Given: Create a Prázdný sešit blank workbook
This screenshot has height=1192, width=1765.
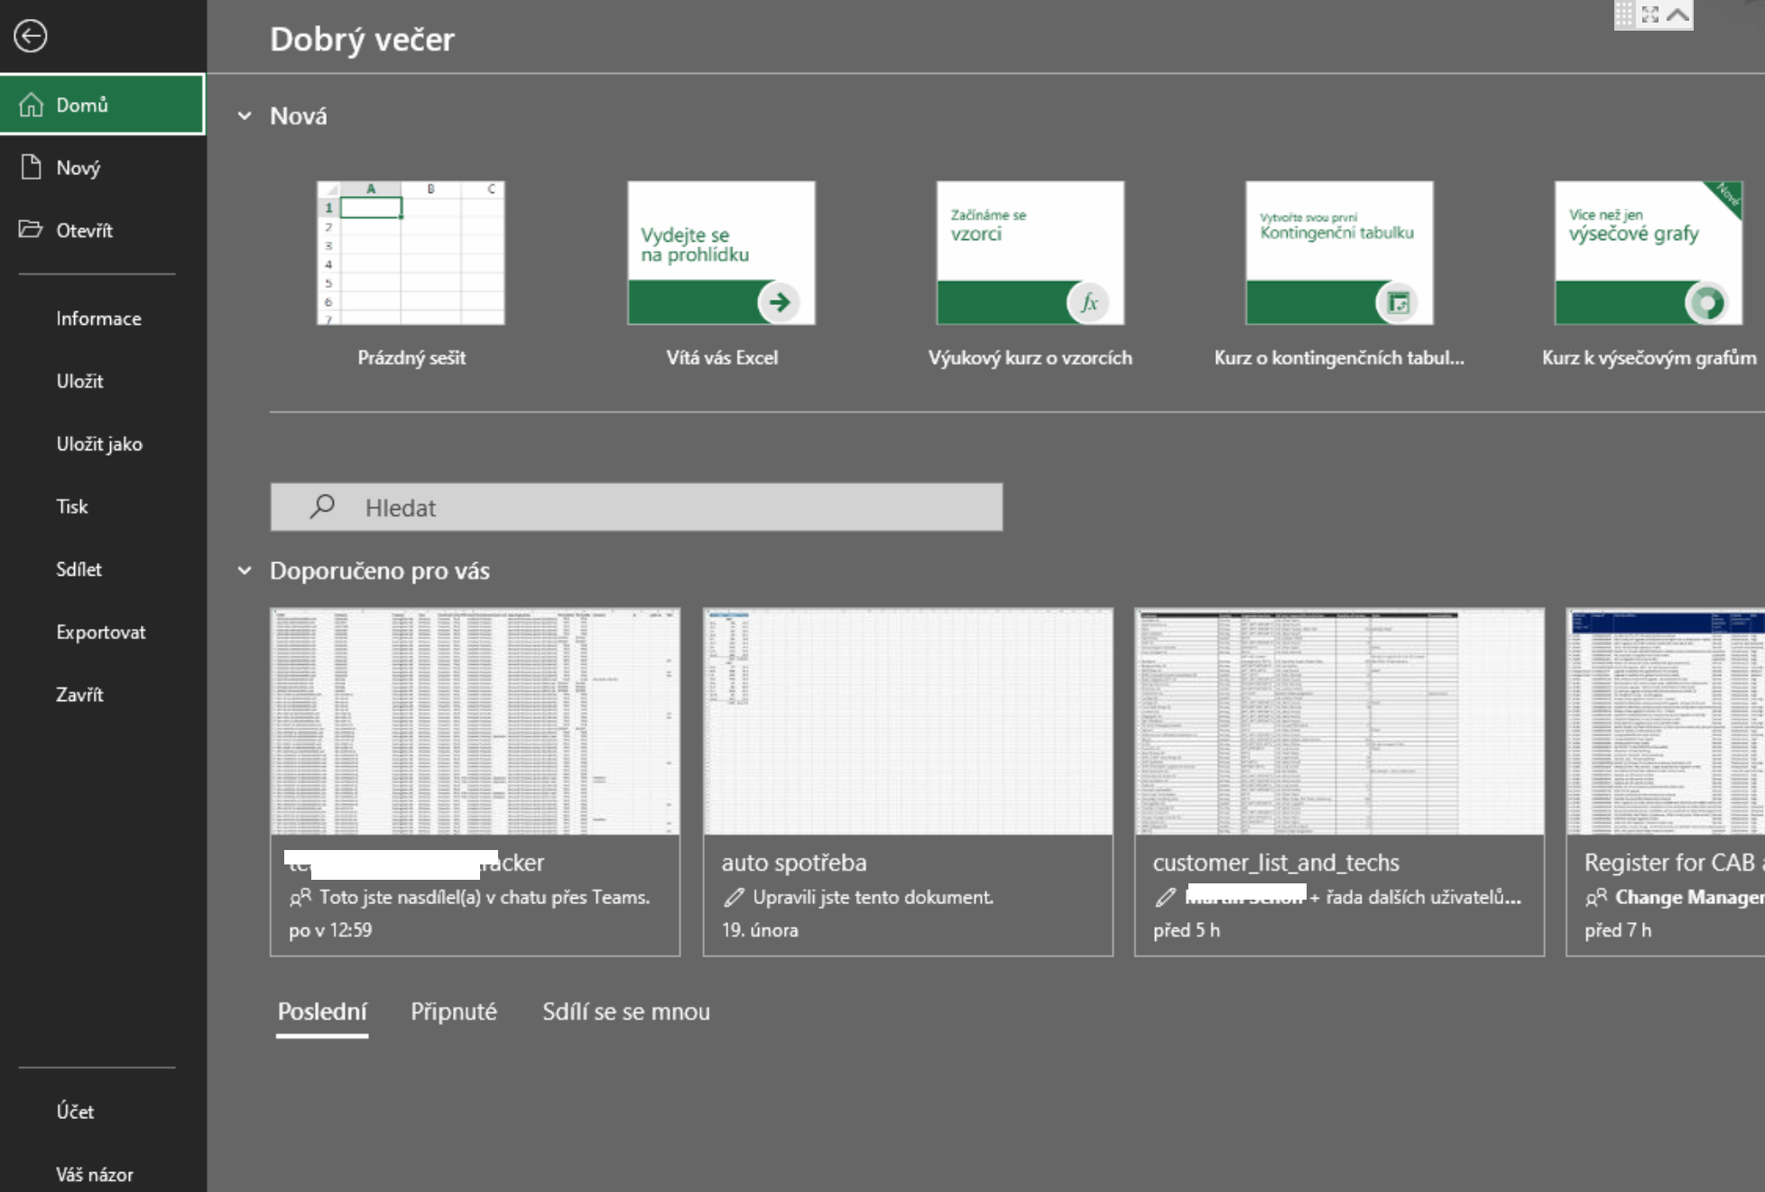Looking at the screenshot, I should (x=411, y=254).
